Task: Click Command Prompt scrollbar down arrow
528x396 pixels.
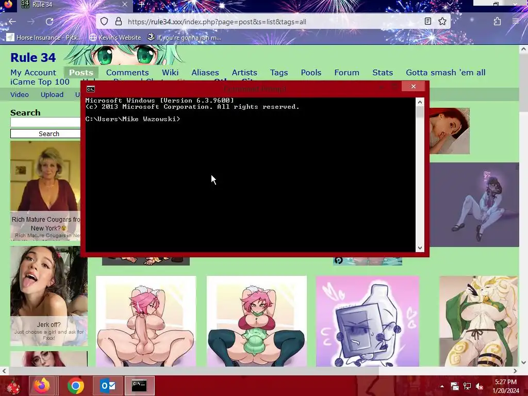Action: [x=420, y=248]
